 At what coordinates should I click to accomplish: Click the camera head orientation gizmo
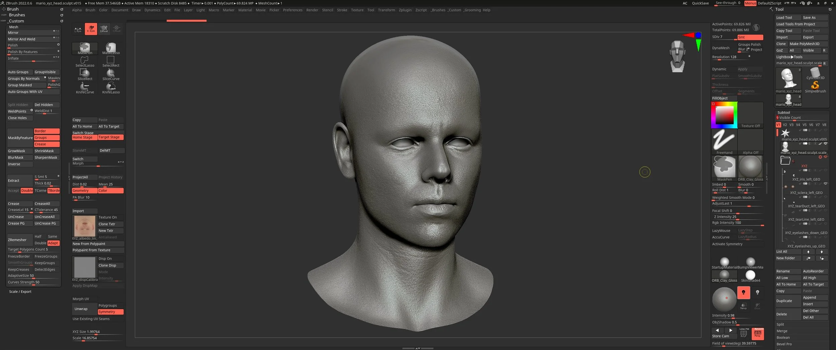(677, 56)
